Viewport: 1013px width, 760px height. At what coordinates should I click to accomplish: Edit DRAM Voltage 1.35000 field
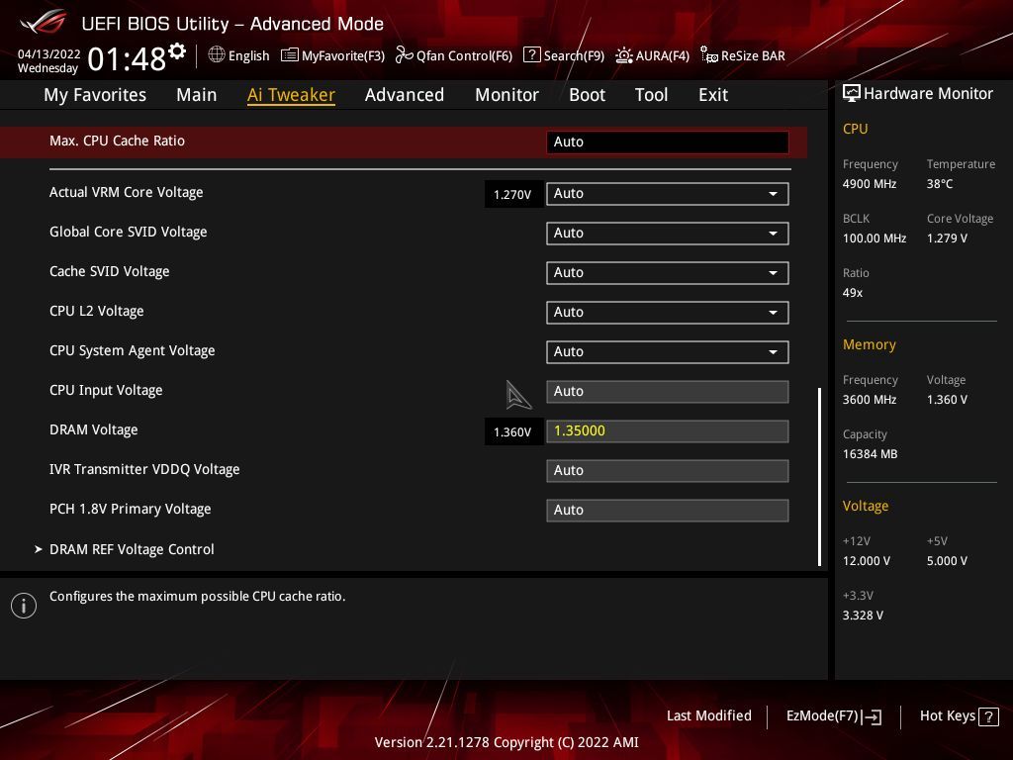click(x=668, y=431)
